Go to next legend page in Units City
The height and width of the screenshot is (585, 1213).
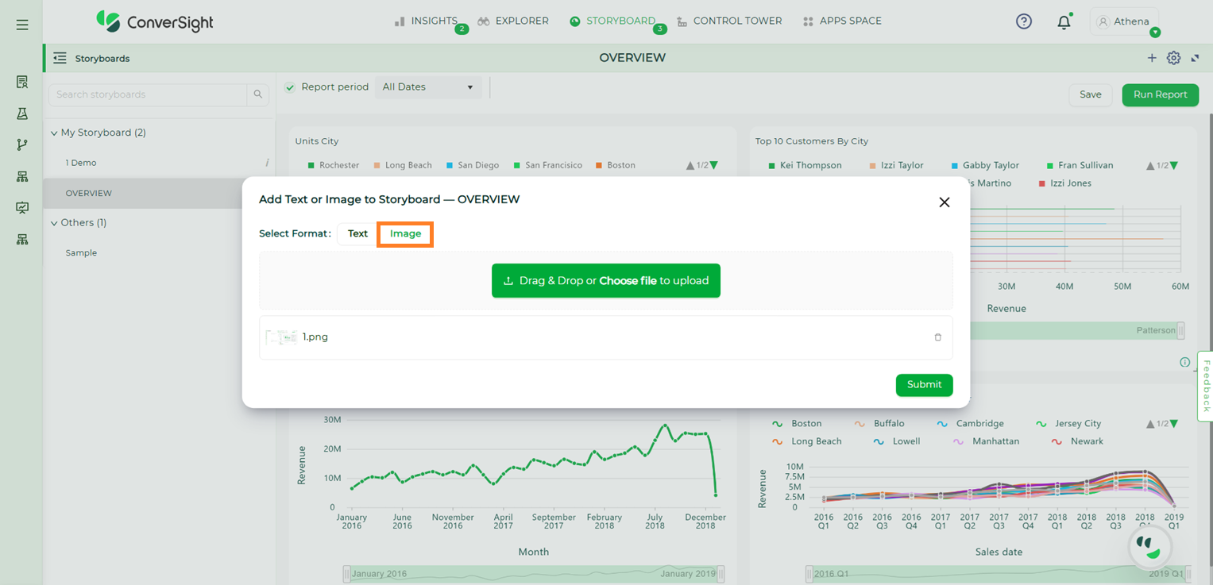[713, 166]
